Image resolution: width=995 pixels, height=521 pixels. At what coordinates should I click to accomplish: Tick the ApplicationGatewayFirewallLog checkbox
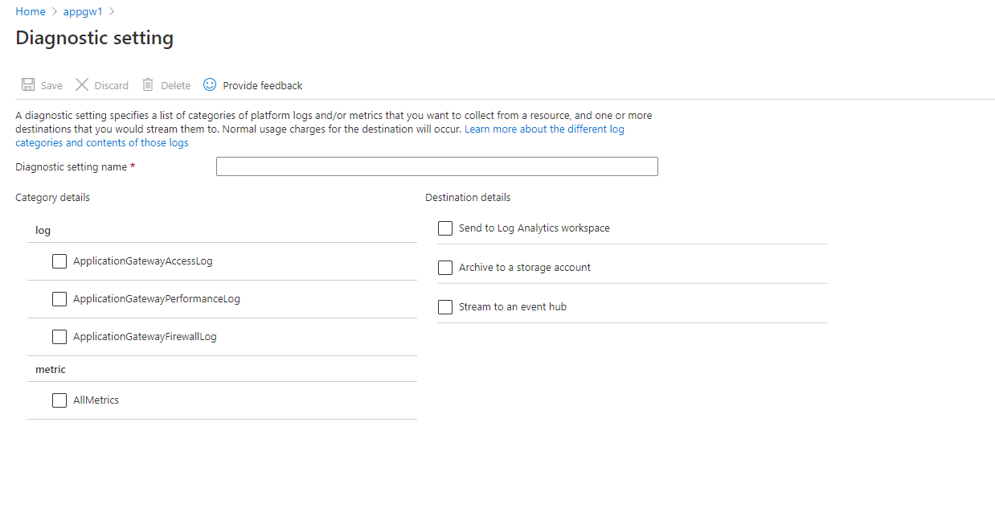[59, 337]
